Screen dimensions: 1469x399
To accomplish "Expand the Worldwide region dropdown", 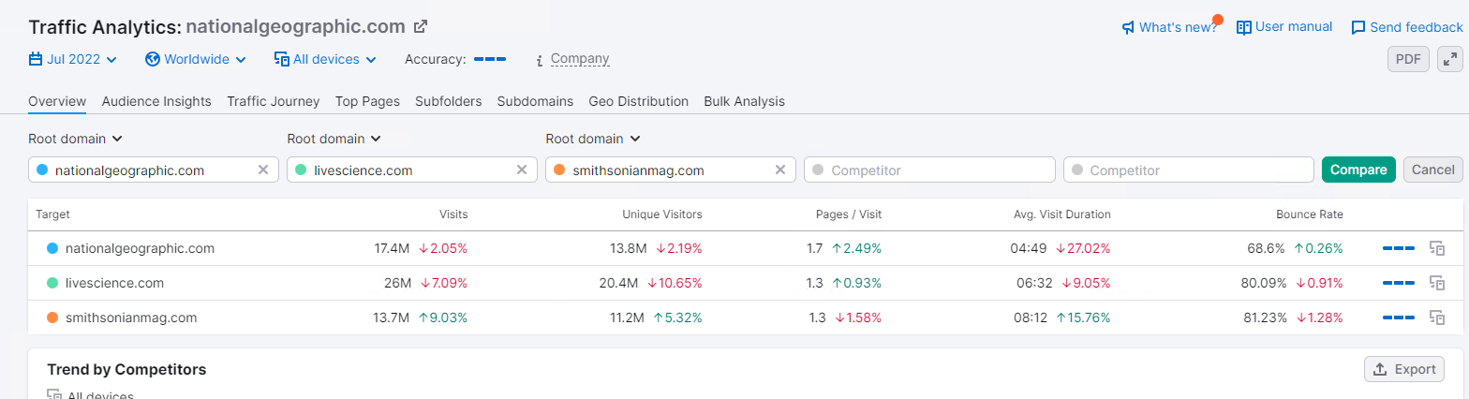I will (196, 59).
